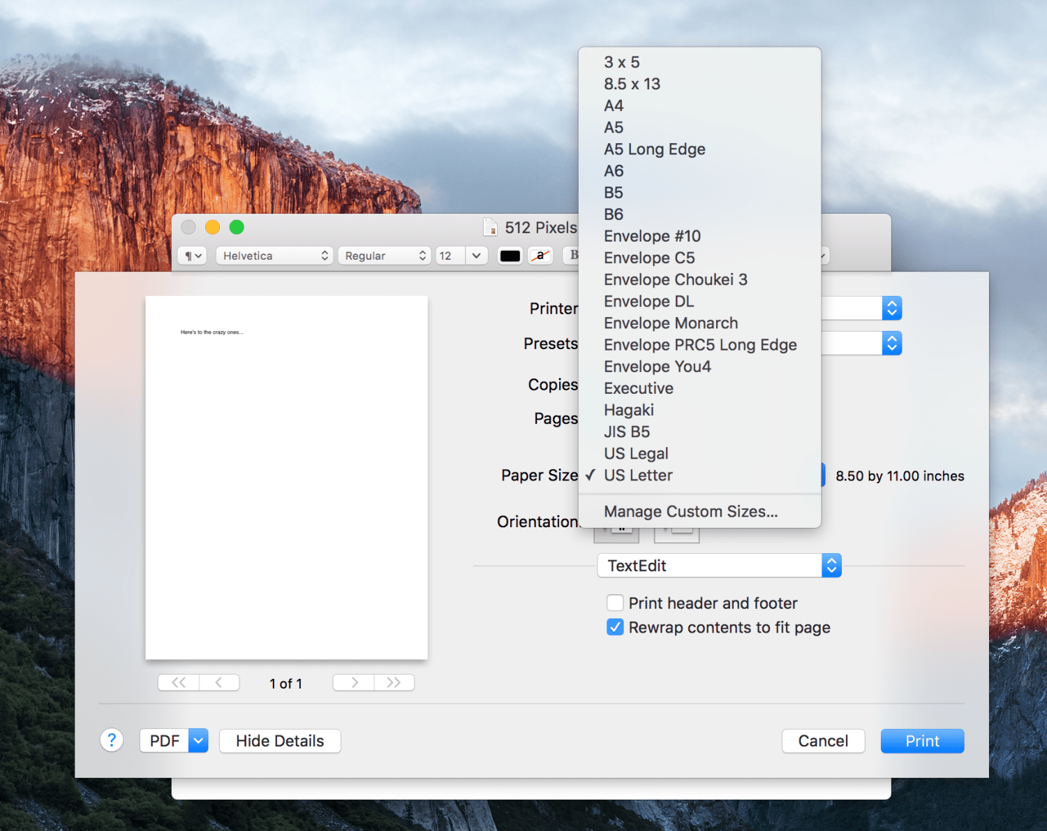
Task: Cancel the print dialog
Action: pyautogui.click(x=824, y=741)
